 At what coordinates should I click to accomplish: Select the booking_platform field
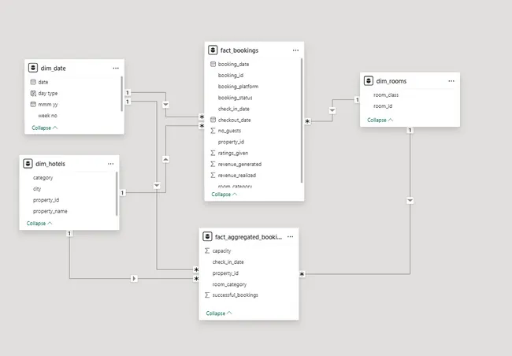coord(238,86)
